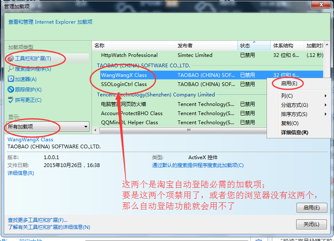
Task: Choose 启用(E) in the context menu
Action: tap(289, 84)
